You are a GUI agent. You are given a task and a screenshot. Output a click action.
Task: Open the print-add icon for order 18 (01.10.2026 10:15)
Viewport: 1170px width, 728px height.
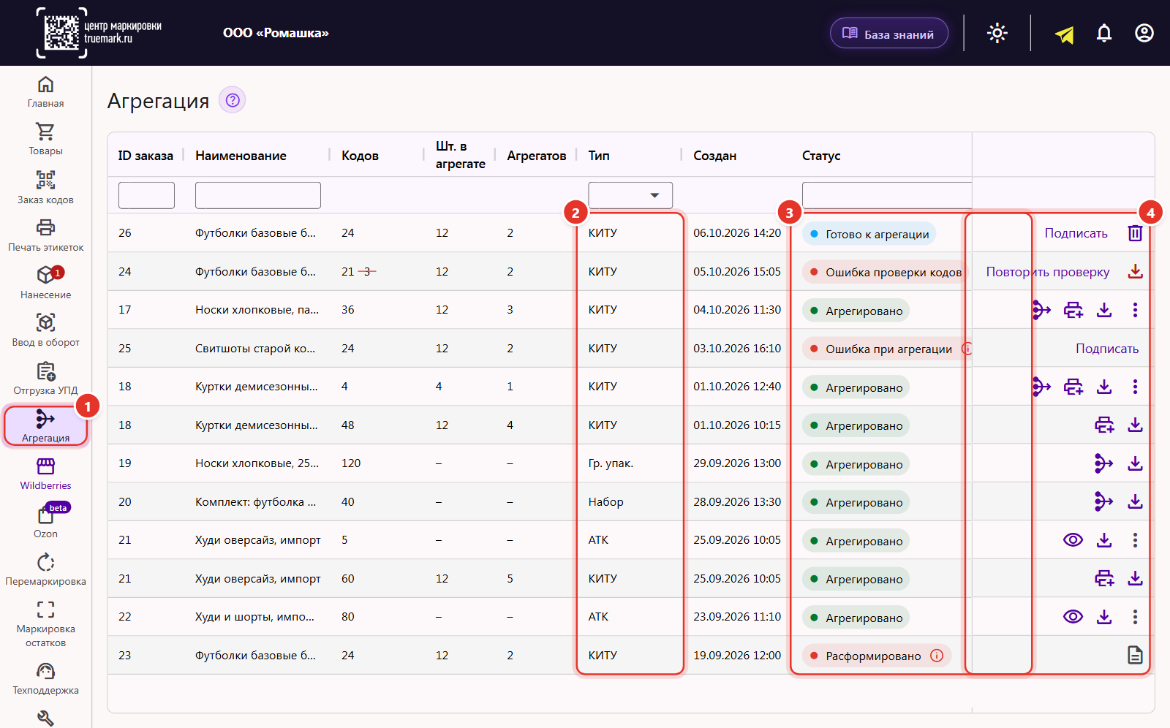(1104, 425)
